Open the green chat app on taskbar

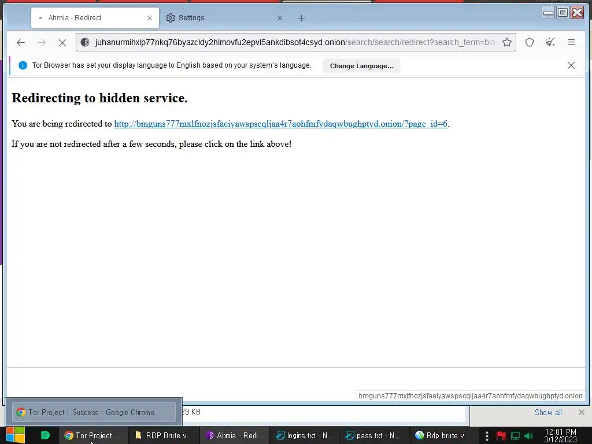[x=45, y=435]
